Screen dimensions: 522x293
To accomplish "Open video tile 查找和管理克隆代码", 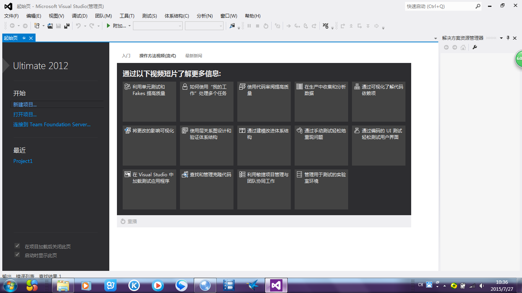I will (207, 189).
